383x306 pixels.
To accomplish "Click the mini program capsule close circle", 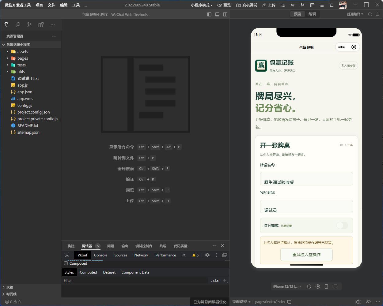I will 354,47.
